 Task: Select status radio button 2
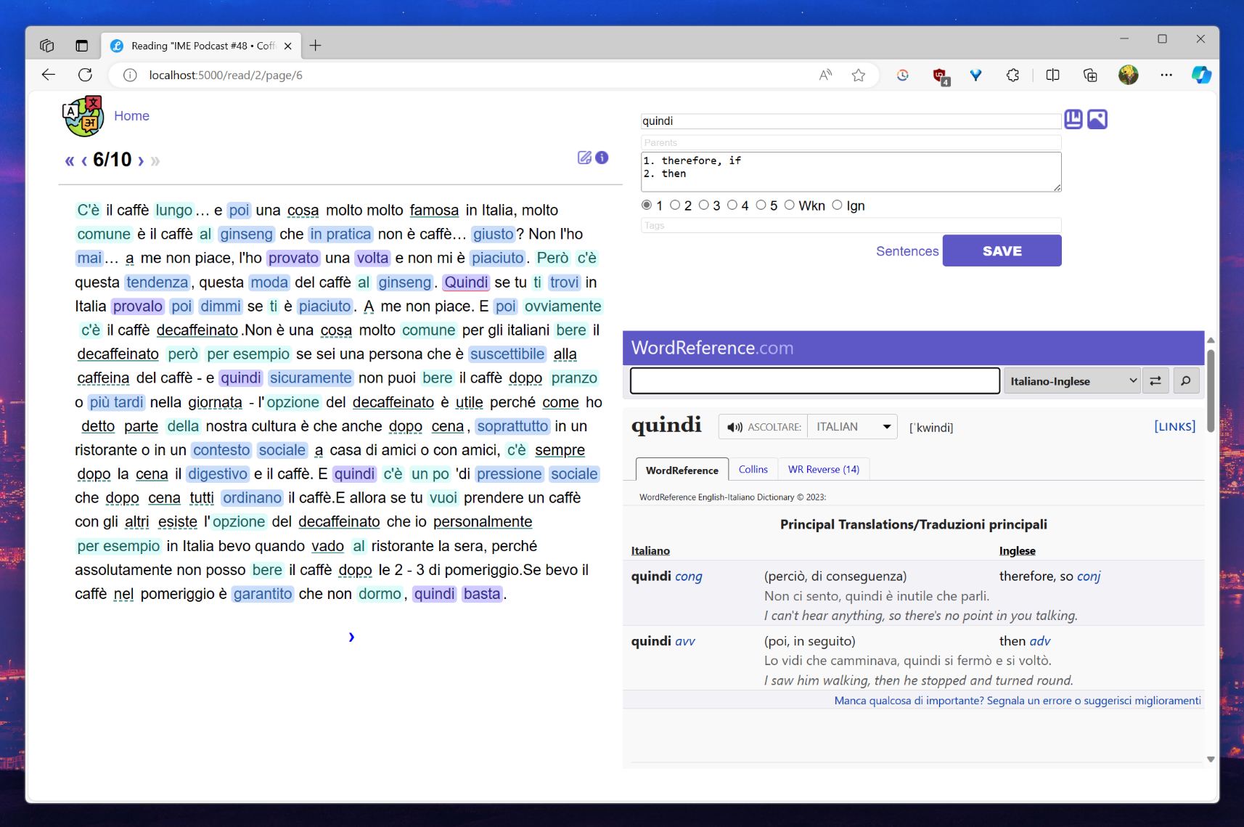pyautogui.click(x=675, y=205)
